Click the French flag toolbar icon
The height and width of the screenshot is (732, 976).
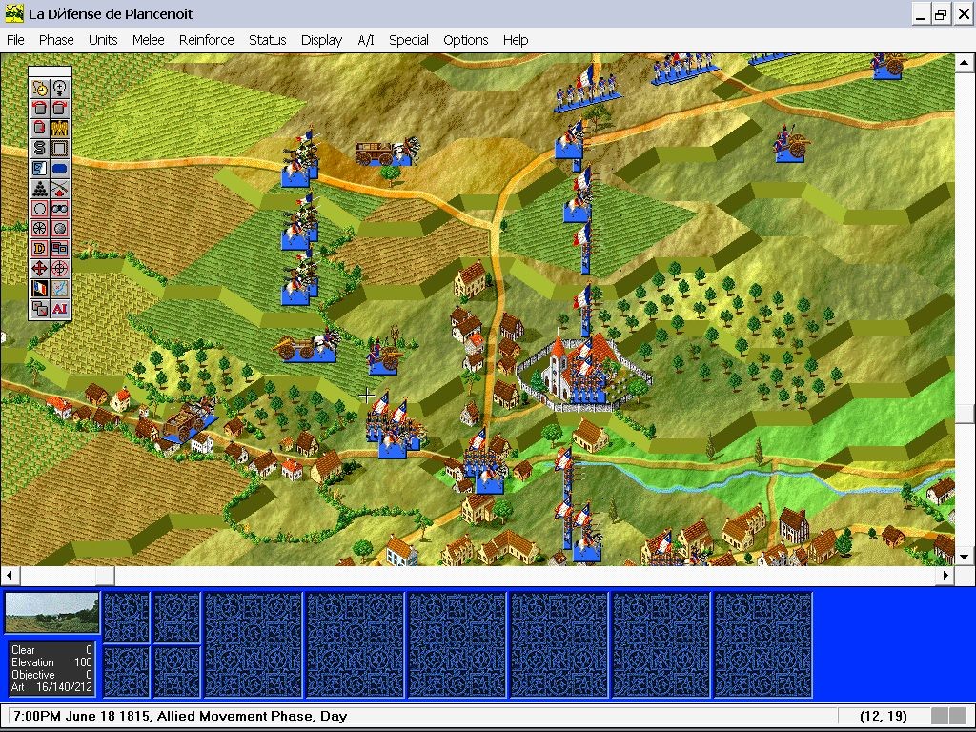(x=40, y=288)
